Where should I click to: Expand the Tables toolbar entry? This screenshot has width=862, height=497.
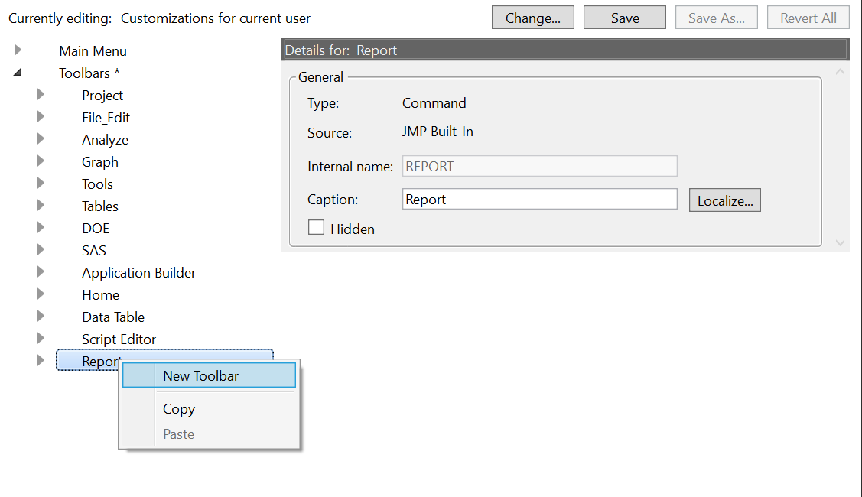click(41, 206)
